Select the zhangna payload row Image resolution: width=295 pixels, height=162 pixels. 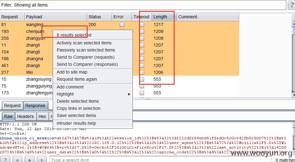[x=119, y=59]
